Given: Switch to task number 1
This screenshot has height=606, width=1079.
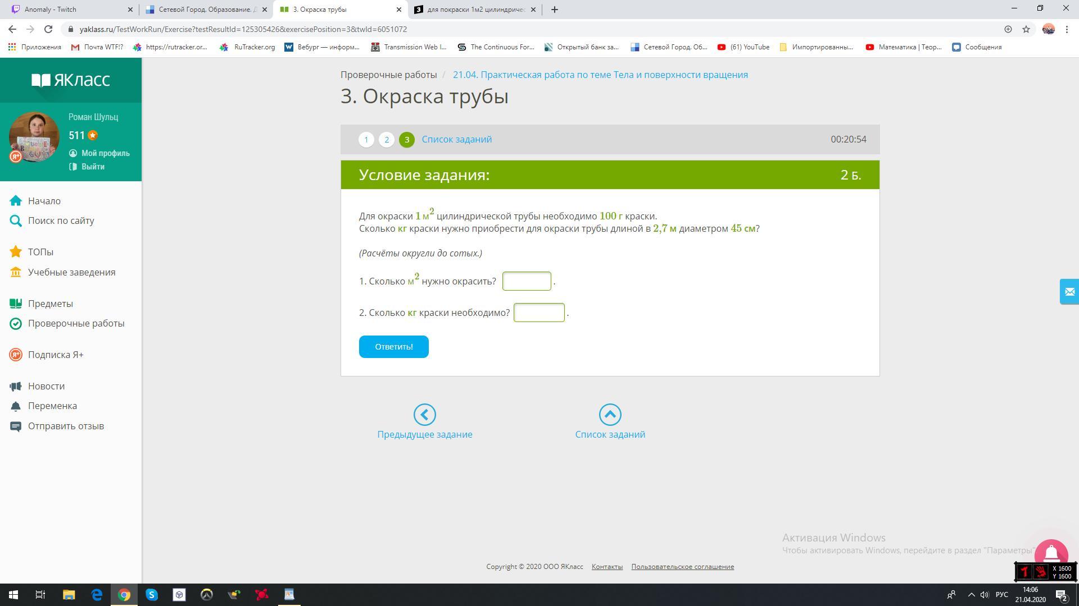Looking at the screenshot, I should [x=366, y=140].
